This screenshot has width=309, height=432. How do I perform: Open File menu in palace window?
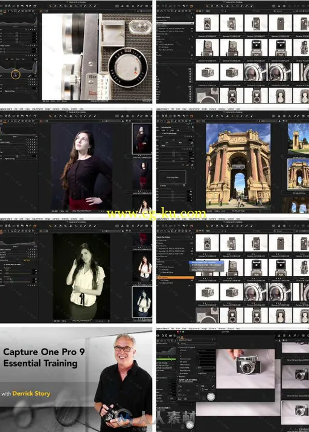tap(172, 109)
